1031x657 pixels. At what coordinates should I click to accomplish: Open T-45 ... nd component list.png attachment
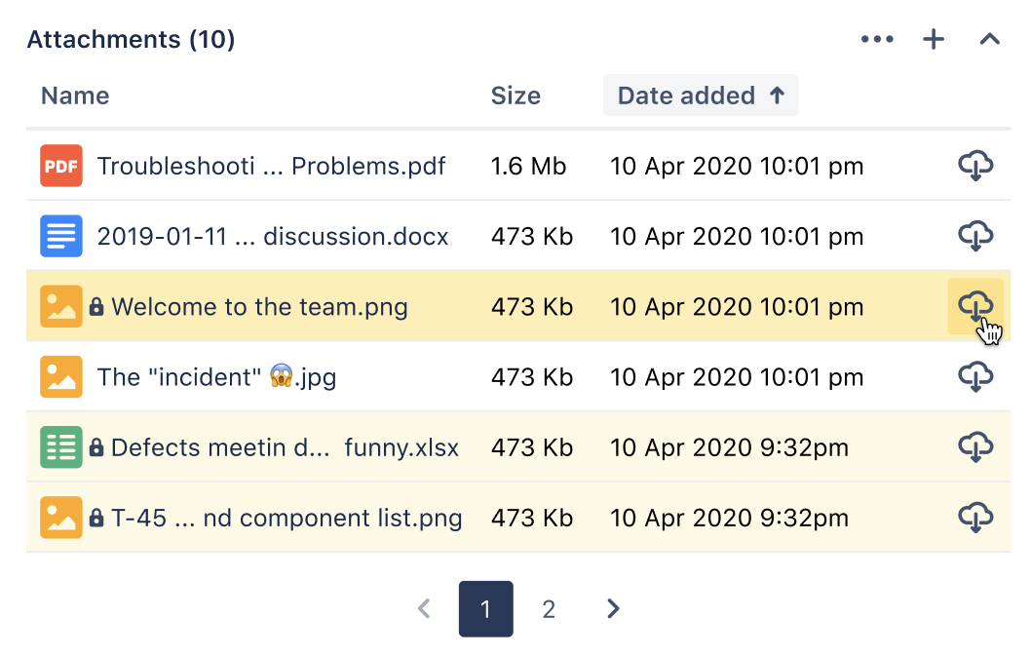point(286,519)
